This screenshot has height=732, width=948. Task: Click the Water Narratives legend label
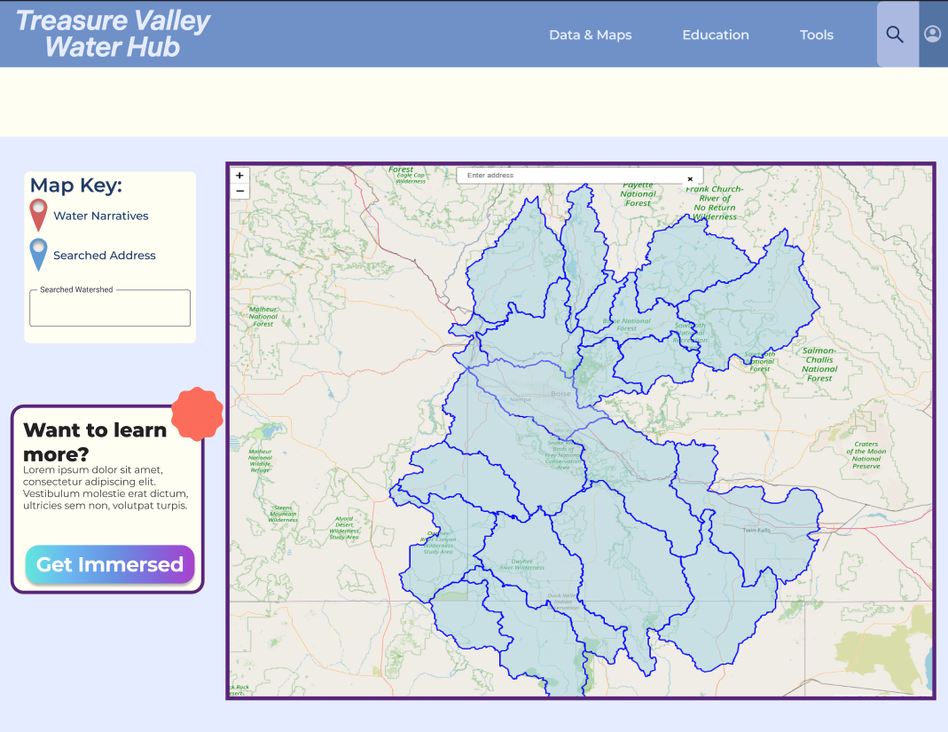(101, 216)
